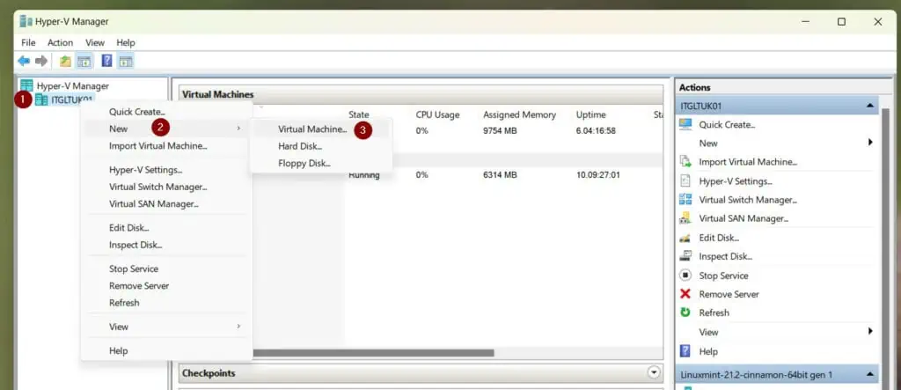Click green Refresh icon in Actions pane
Viewport: 901px width, 390px height.
(x=685, y=313)
